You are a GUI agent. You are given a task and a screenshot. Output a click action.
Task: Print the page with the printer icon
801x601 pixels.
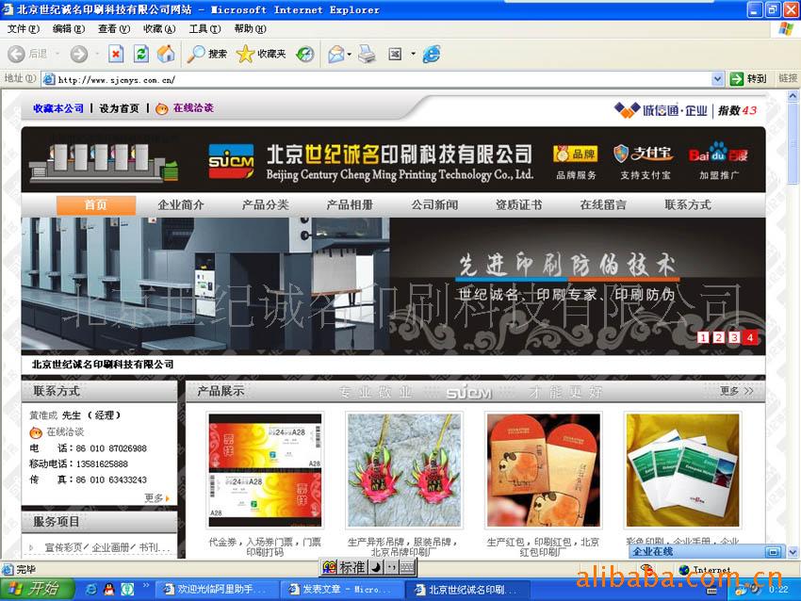(367, 54)
